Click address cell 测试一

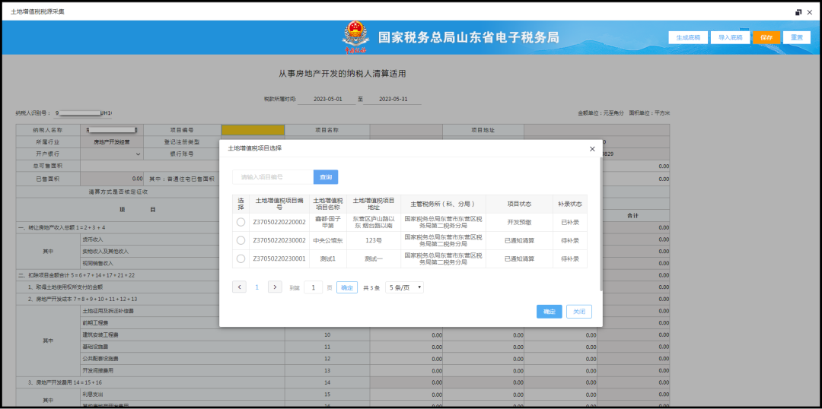[373, 258]
